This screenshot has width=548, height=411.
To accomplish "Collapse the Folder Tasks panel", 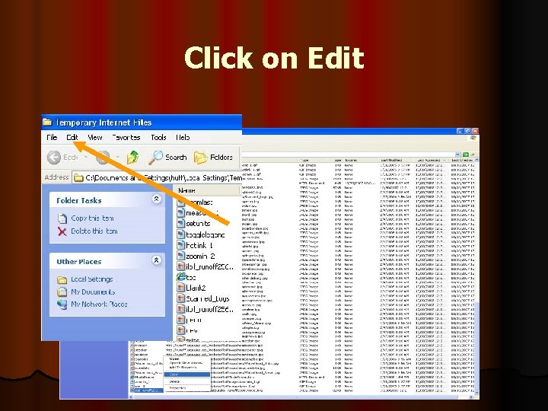I will point(157,199).
